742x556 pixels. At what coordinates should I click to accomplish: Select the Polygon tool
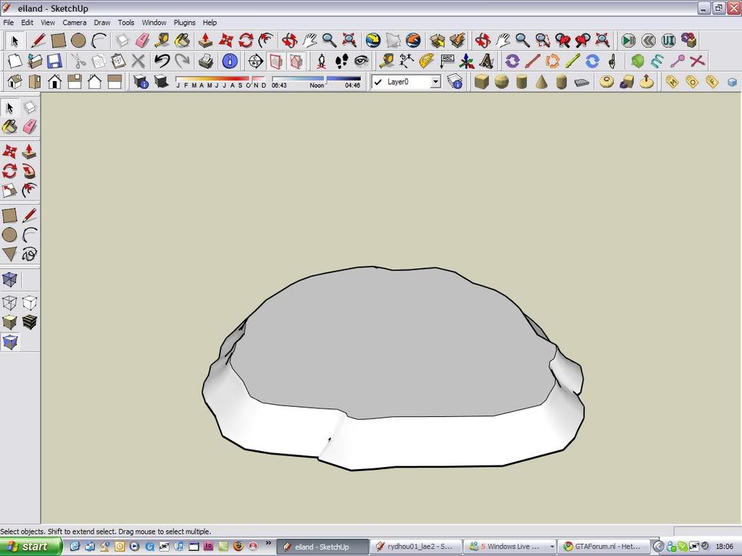pos(9,254)
